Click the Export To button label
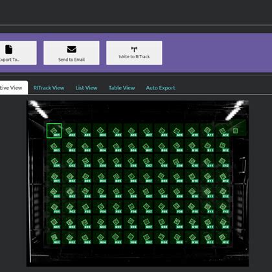 tap(9, 60)
